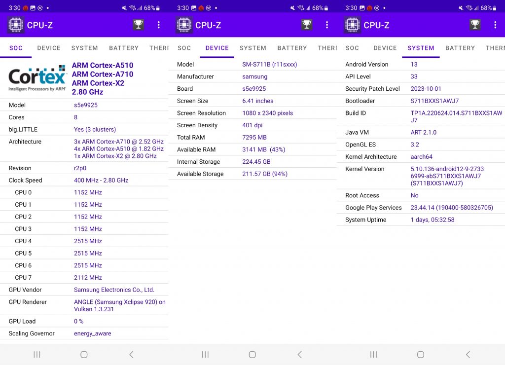This screenshot has height=365, width=505.
Task: Click the Clock Speed value '400 MHz - 2.80 GHz'
Action: [x=101, y=181]
